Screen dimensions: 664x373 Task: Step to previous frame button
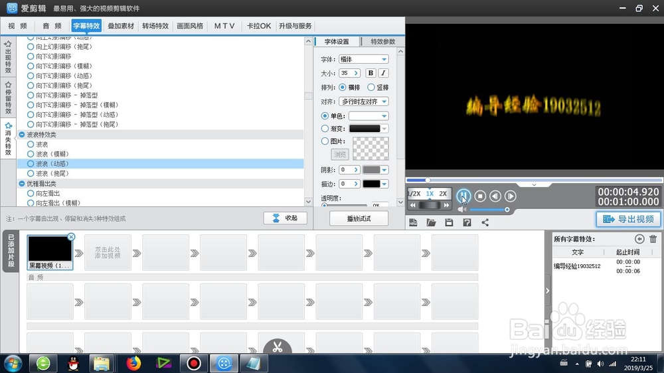pyautogui.click(x=495, y=196)
